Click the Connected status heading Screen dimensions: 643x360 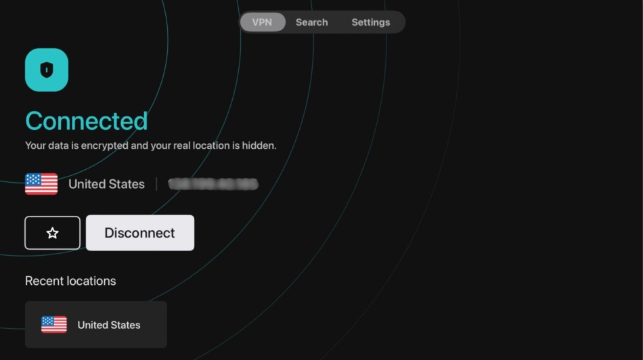pos(87,121)
